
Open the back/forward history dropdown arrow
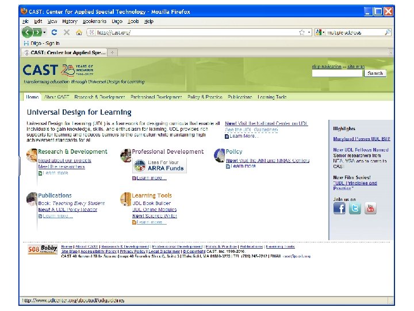pyautogui.click(x=44, y=32)
